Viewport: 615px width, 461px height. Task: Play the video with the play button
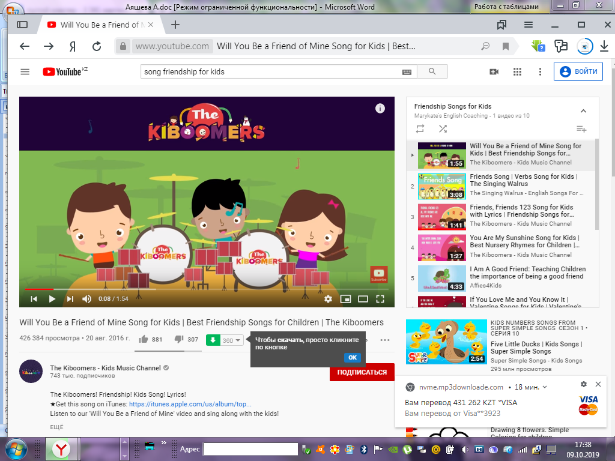click(52, 299)
